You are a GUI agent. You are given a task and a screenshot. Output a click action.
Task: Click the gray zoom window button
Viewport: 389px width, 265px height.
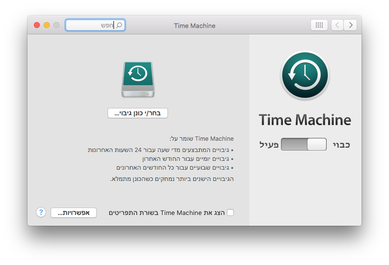click(56, 25)
